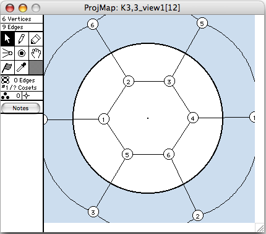The width and height of the screenshot is (266, 234).
Task: Click vertex 3 at bottom left
Action: (x=93, y=212)
